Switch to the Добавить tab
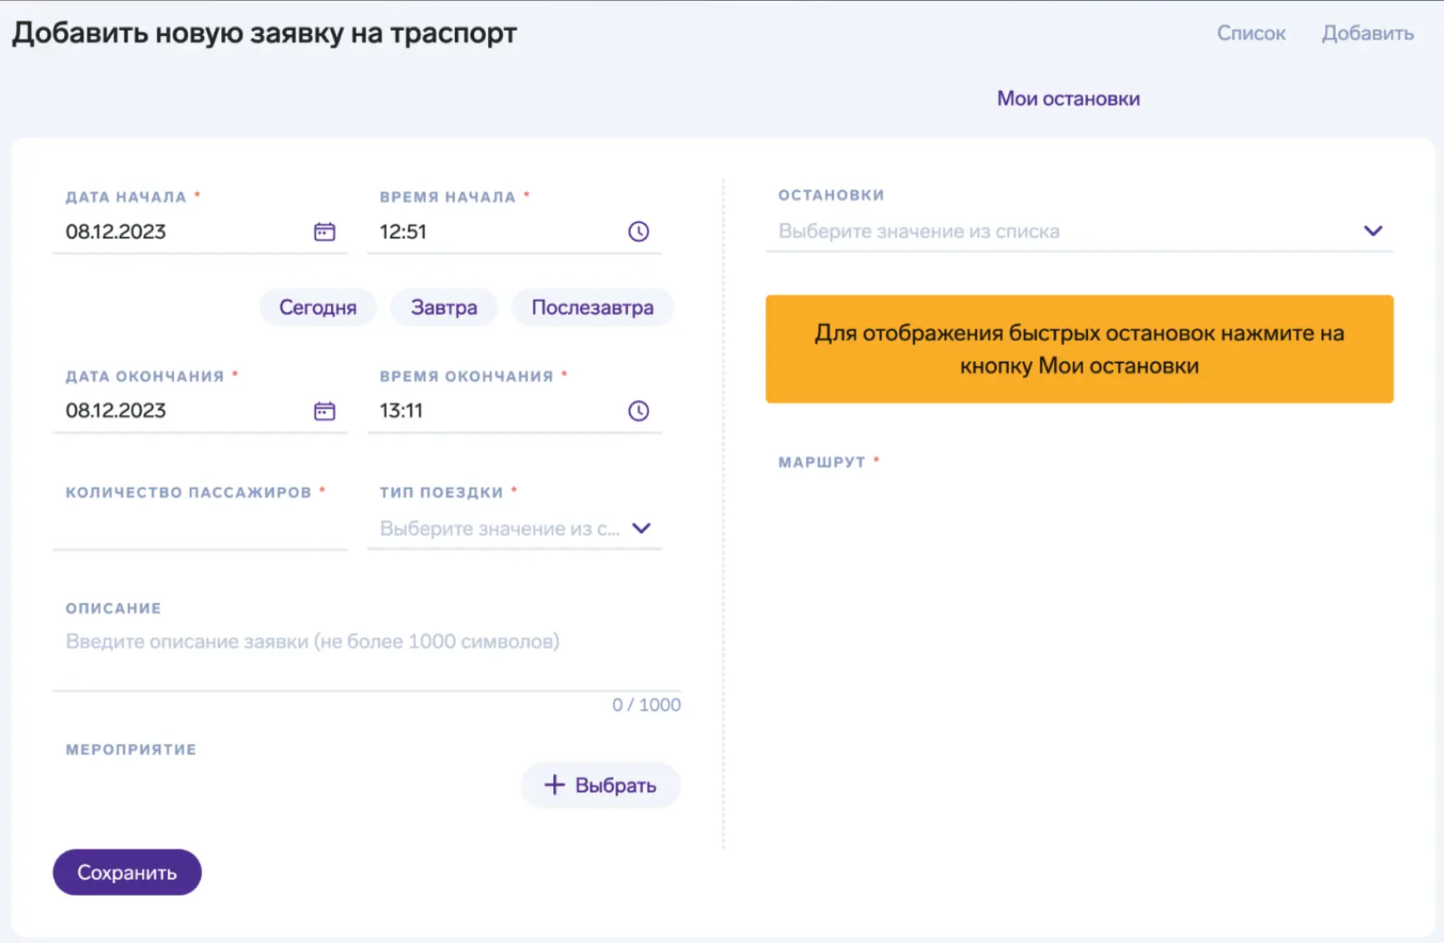Screen dimensions: 1444x943 coord(1367,33)
